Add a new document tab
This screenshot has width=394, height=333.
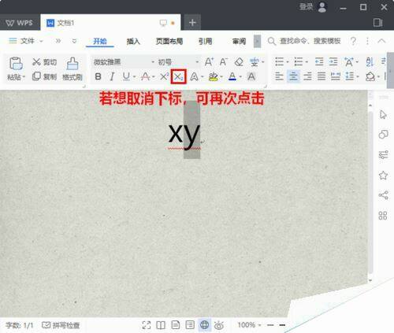(192, 23)
